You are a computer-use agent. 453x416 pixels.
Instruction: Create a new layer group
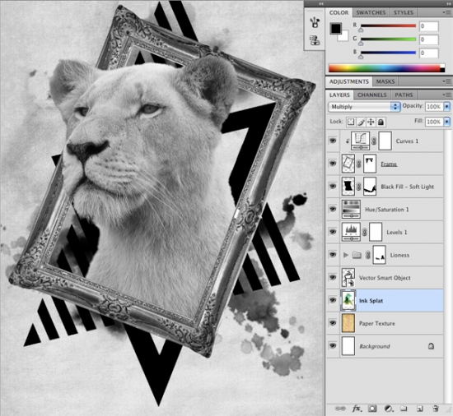point(404,409)
